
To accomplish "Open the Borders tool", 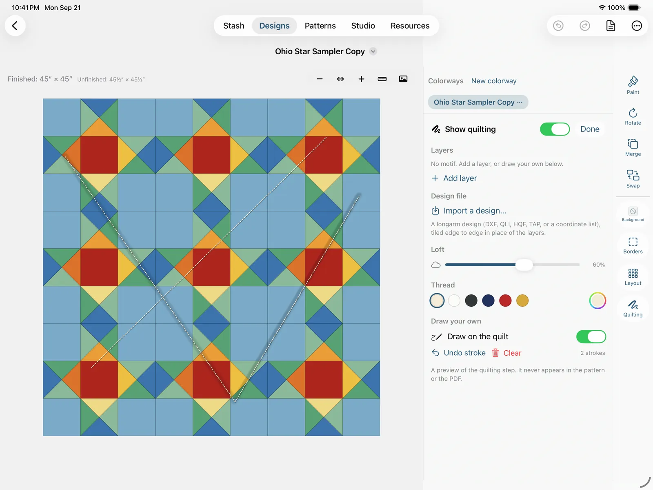I will click(633, 245).
